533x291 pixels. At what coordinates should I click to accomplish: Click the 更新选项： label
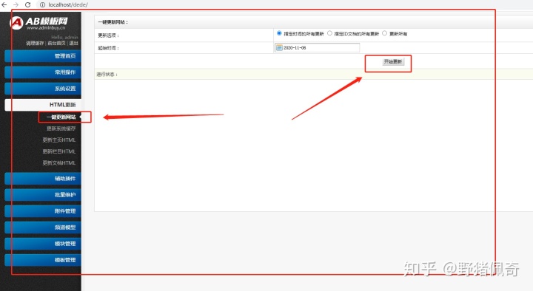point(108,35)
